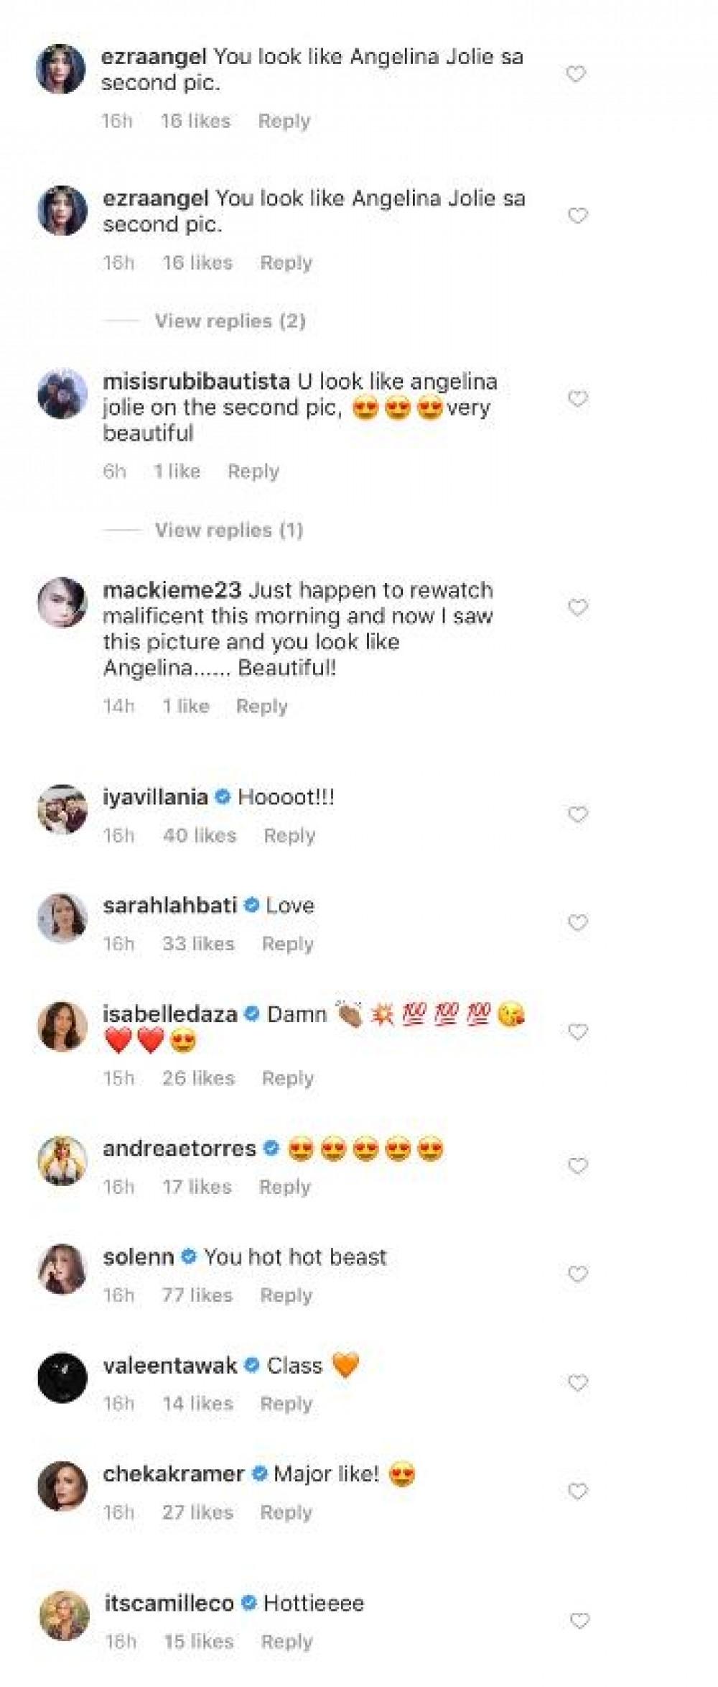Screen dimensions: 718x1687
Task: View the '77 likes' list on solenn's comment
Action: [x=197, y=1295]
